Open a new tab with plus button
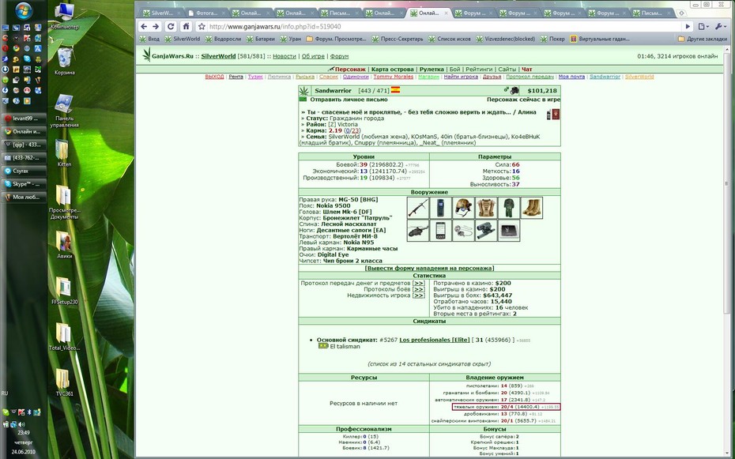The height and width of the screenshot is (459, 735). click(x=681, y=13)
